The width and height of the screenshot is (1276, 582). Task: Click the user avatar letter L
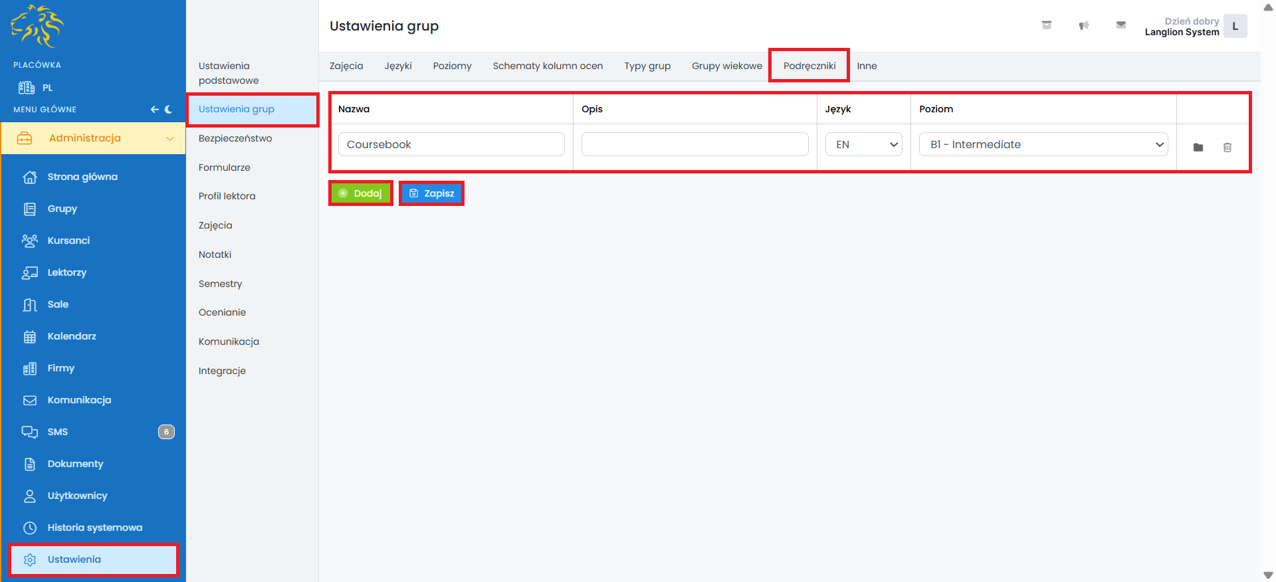(1235, 27)
